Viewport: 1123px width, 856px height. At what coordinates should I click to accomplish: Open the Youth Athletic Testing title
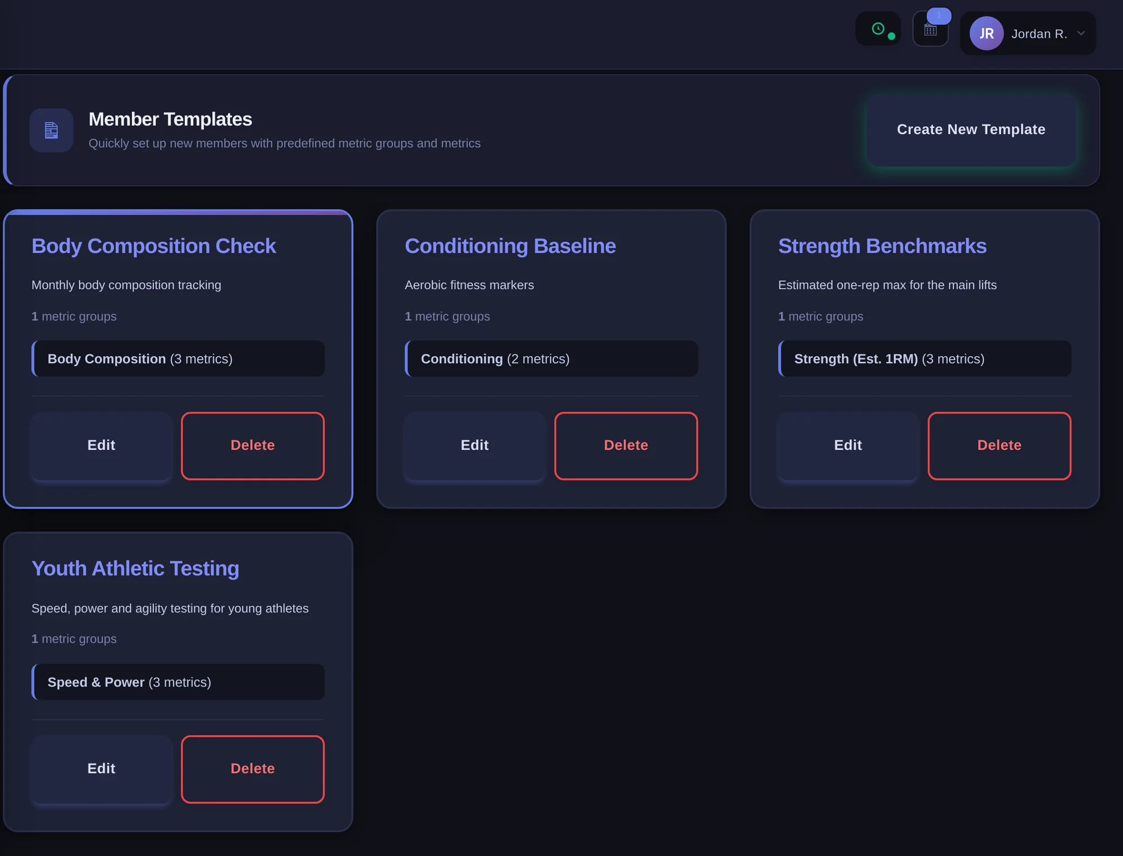[x=135, y=569]
